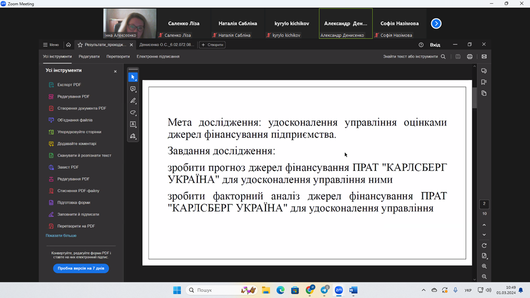Image resolution: width=530 pixels, height=298 pixels.
Task: Go to the Acrobat home icon
Action: click(x=68, y=45)
